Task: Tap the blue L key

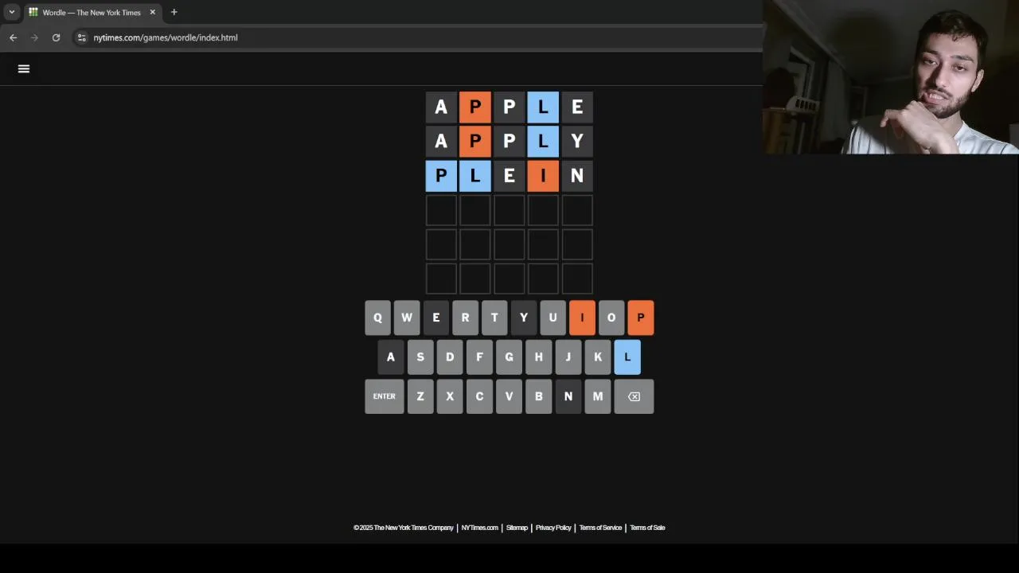Action: [627, 357]
